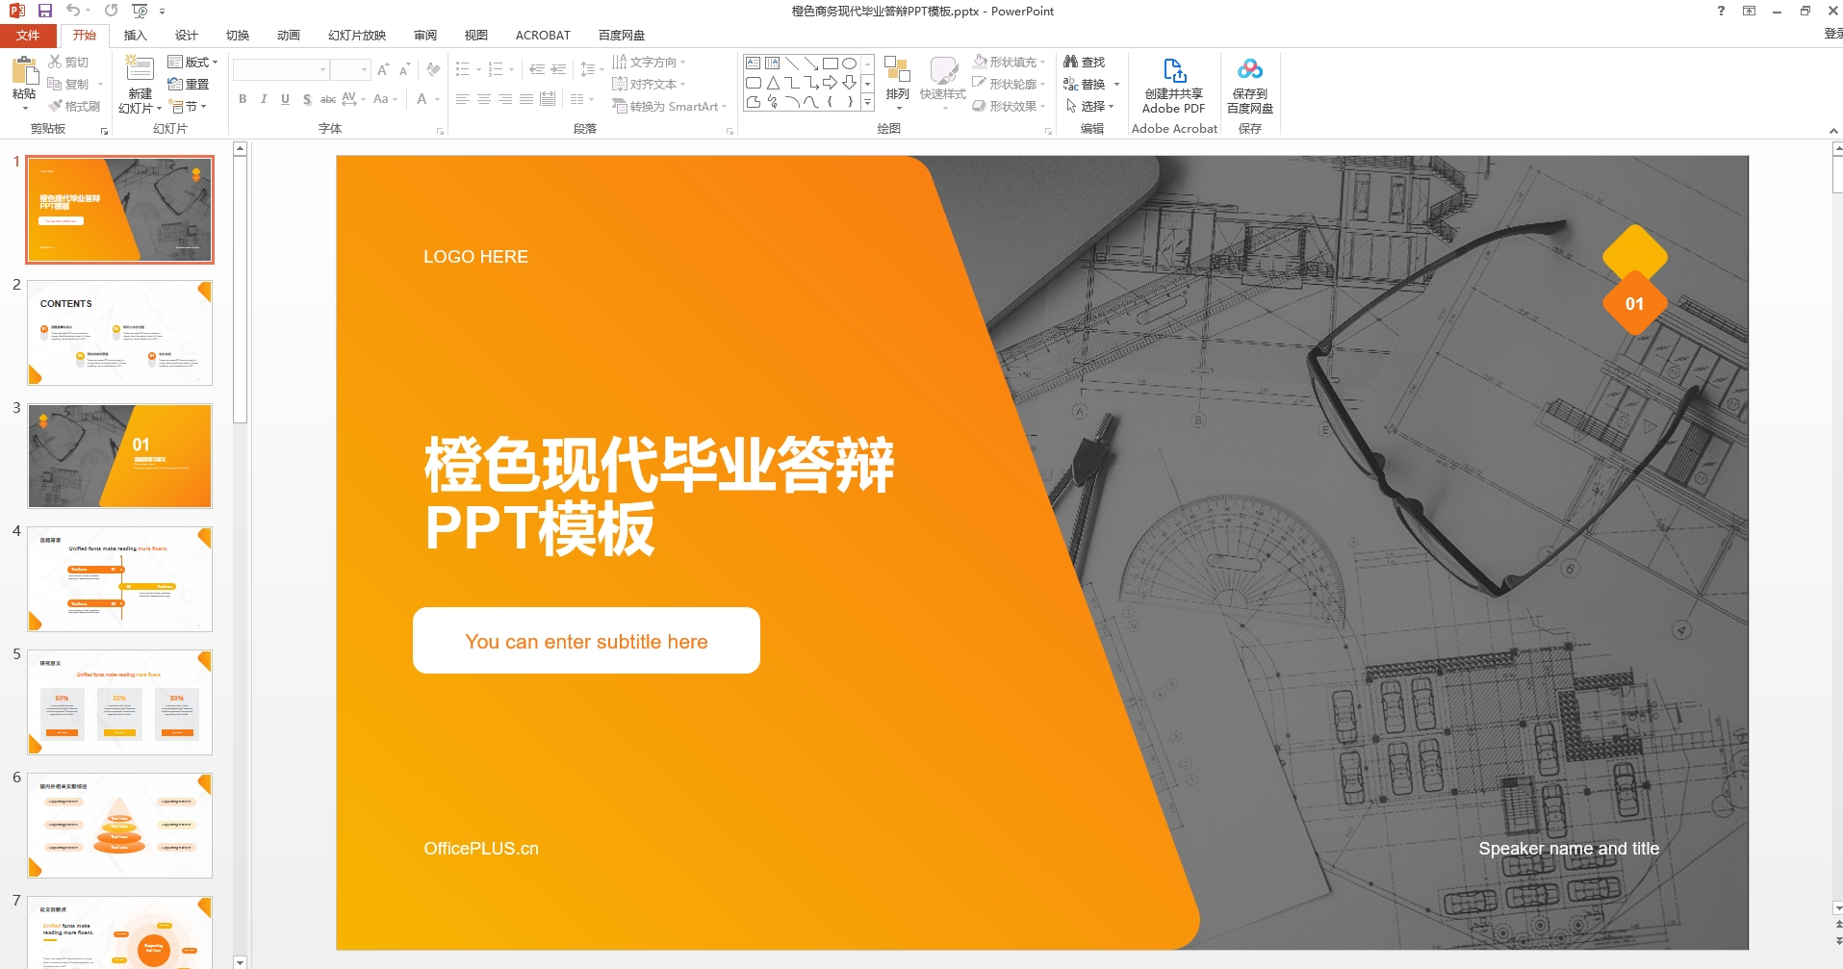Click the Paste clipboard icon

(x=24, y=70)
